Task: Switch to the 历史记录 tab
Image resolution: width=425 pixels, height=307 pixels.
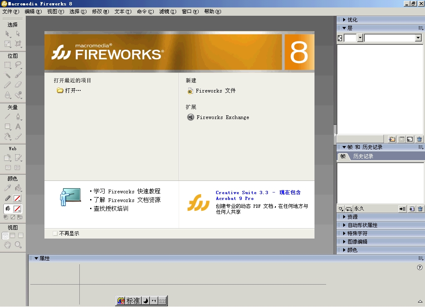Action: coord(363,156)
